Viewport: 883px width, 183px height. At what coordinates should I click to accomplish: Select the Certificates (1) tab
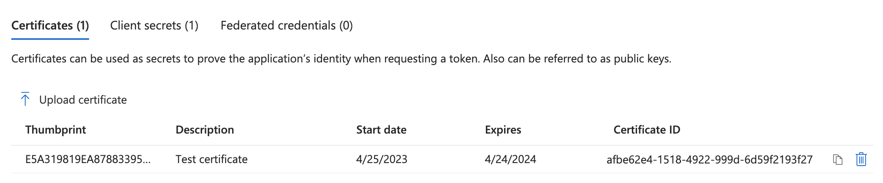[x=50, y=26]
